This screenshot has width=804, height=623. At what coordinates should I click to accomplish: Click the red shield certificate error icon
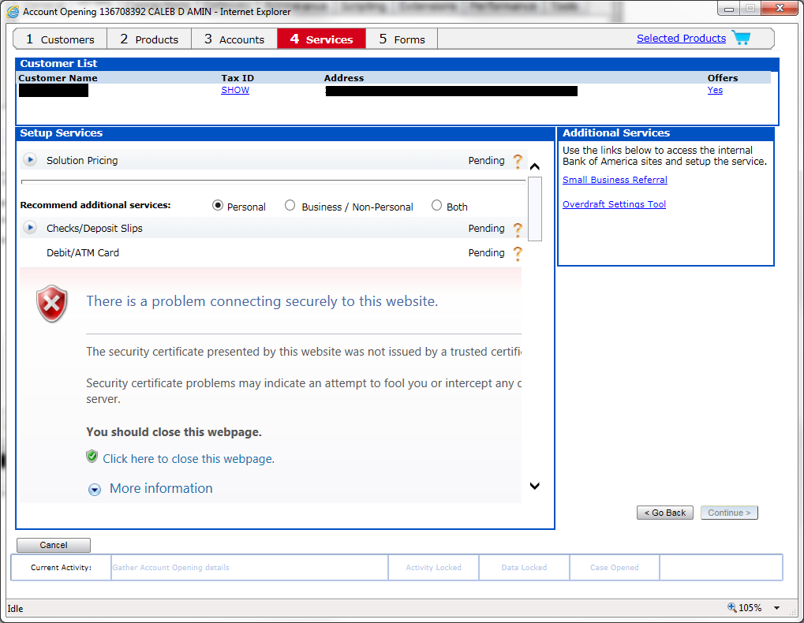tap(52, 304)
